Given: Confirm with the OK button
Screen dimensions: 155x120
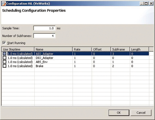Looking at the screenshot, I should [x=119, y=113].
